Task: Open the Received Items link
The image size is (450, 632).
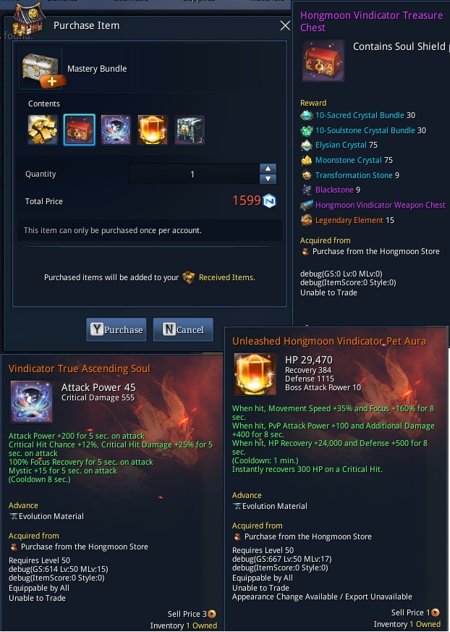Action: pos(226,277)
